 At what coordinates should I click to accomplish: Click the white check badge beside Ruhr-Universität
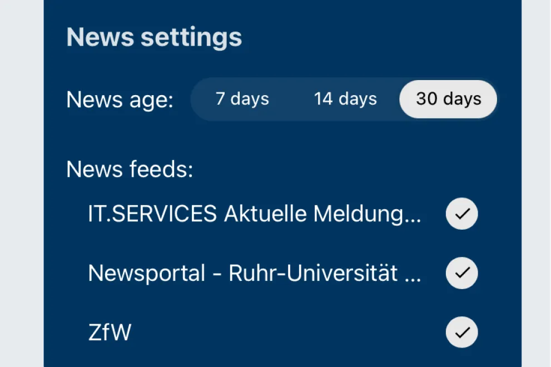[461, 273]
